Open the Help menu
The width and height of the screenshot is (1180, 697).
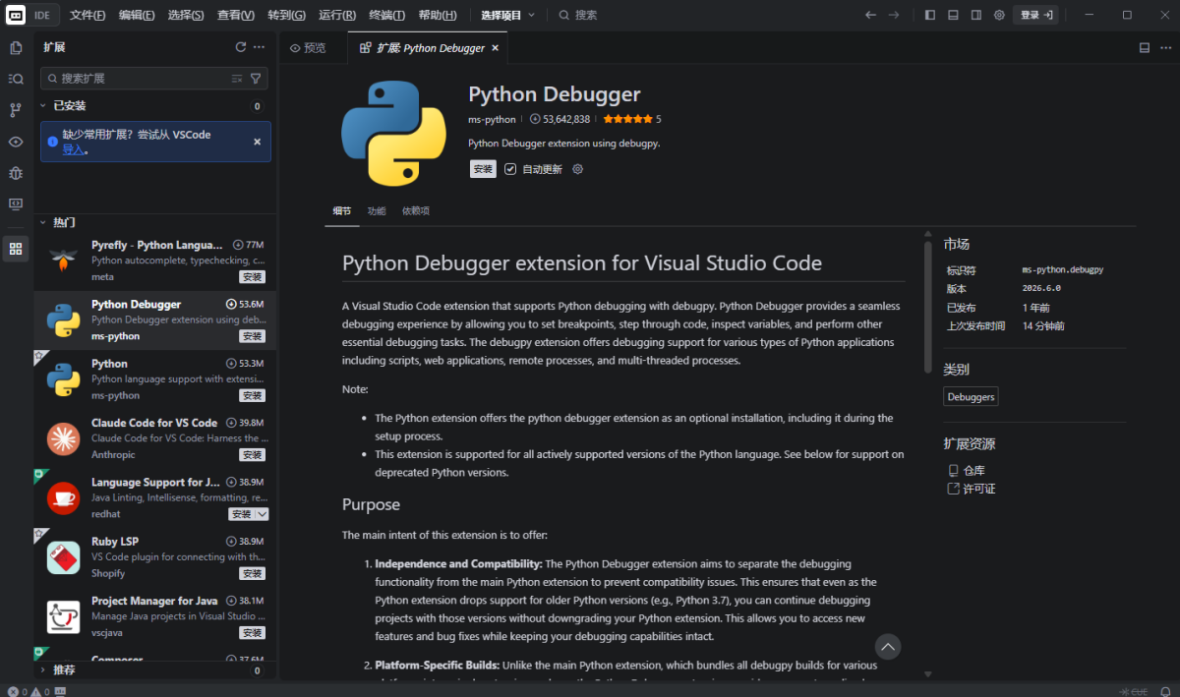point(438,15)
